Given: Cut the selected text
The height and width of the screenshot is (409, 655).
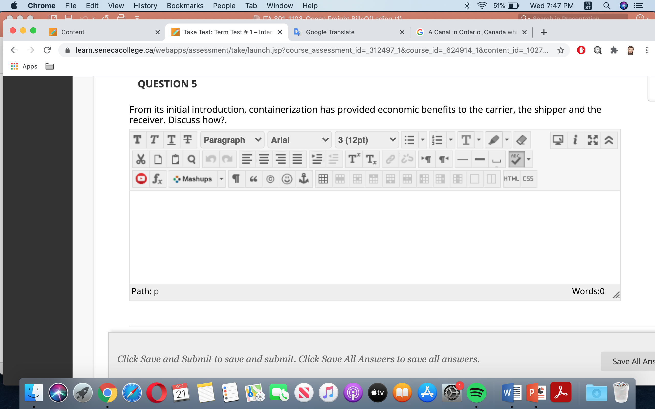Looking at the screenshot, I should (x=140, y=159).
